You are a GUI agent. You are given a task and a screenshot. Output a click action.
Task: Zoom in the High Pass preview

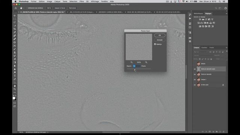[146, 62]
